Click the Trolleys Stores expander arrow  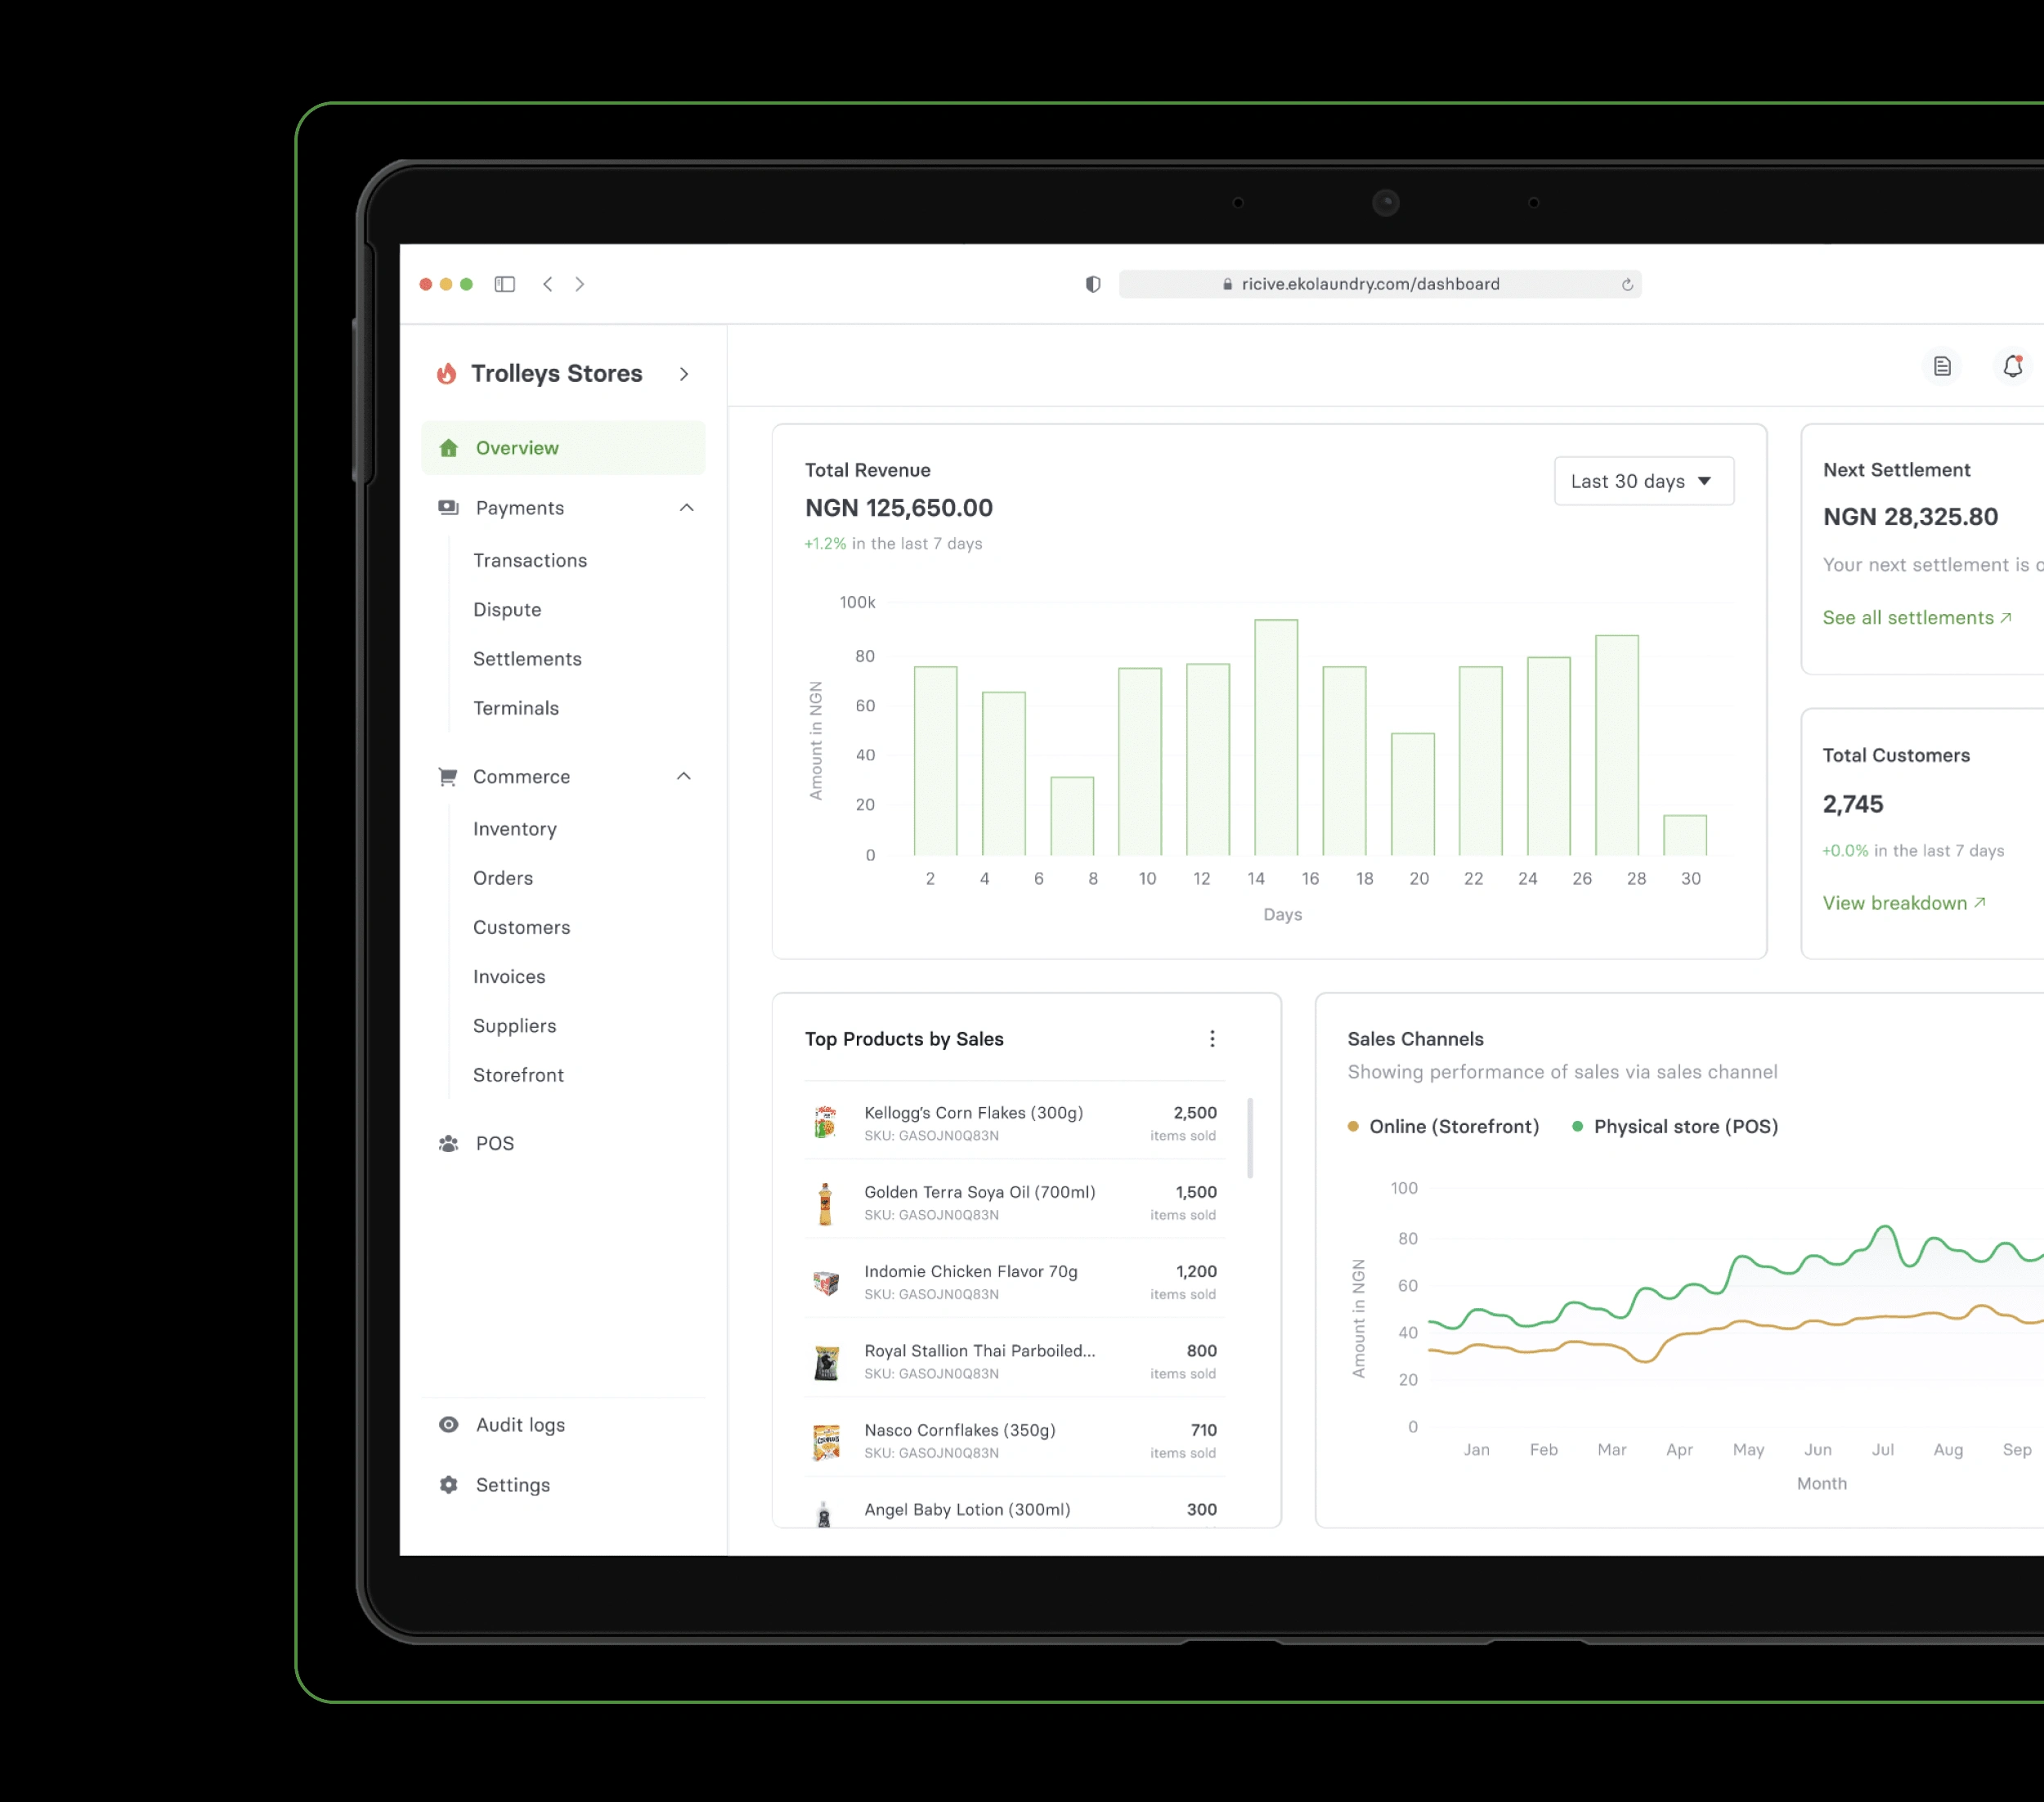coord(687,372)
